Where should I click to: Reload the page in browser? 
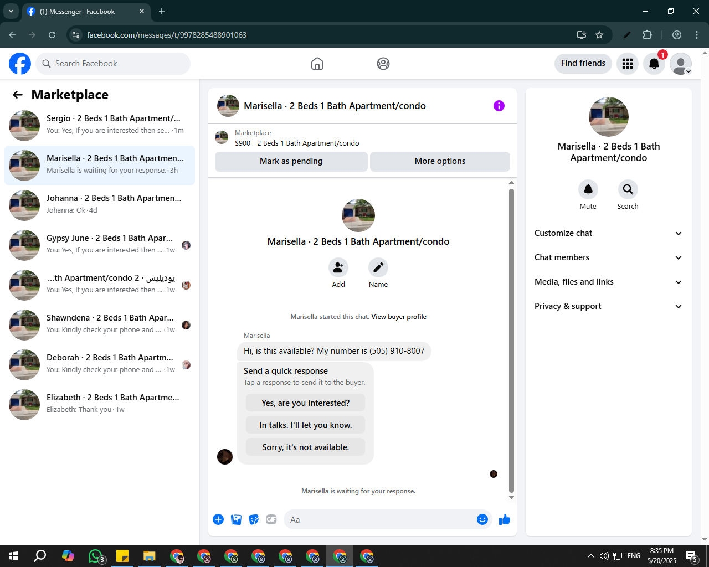pyautogui.click(x=52, y=35)
